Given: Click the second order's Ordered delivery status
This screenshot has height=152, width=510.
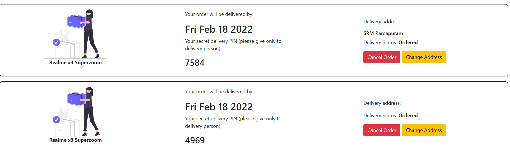Looking at the screenshot, I should tap(408, 116).
